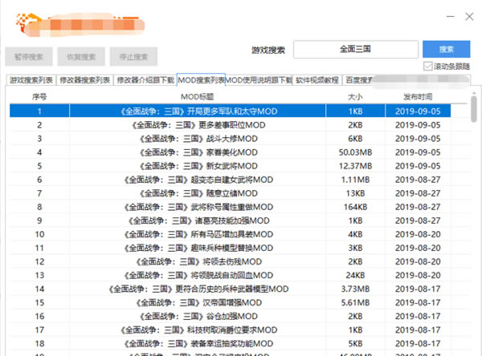
Task: Select row 科技树取消爵位要求MOD
Action: tap(230, 330)
